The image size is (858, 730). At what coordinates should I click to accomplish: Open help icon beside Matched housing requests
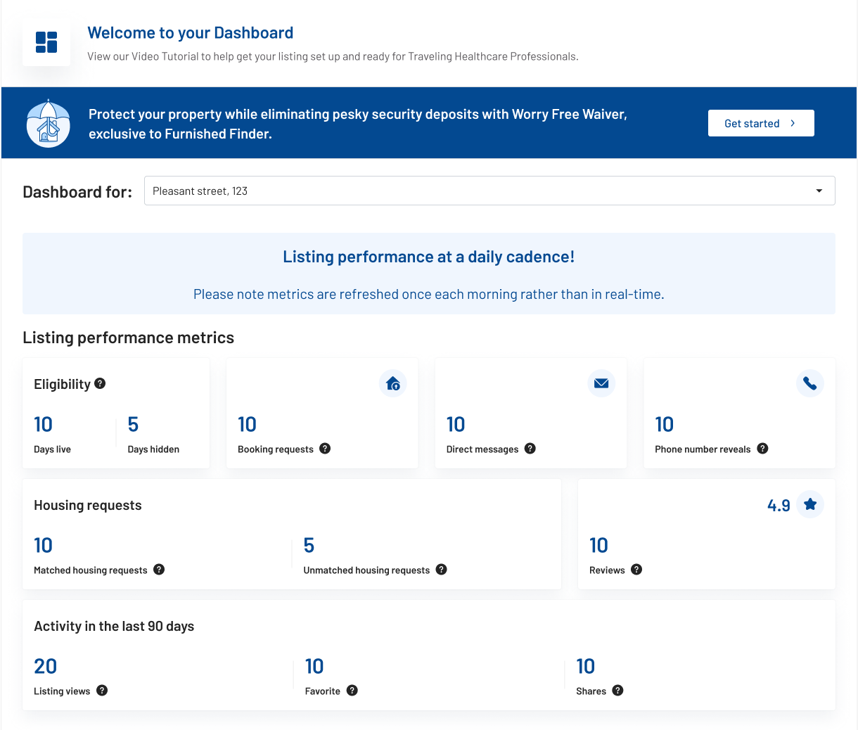(x=159, y=570)
